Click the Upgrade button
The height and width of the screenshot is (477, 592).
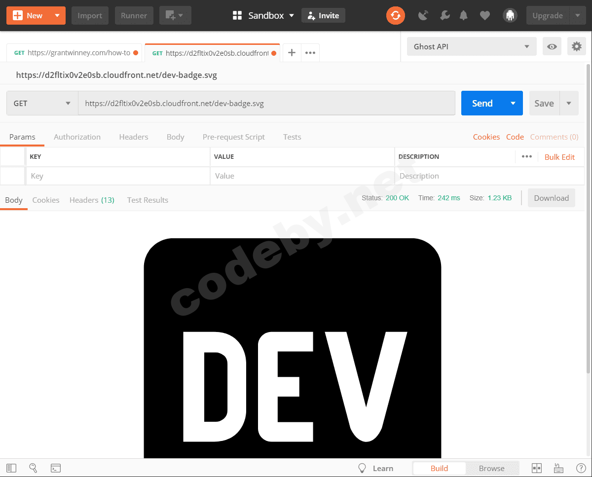[548, 15]
